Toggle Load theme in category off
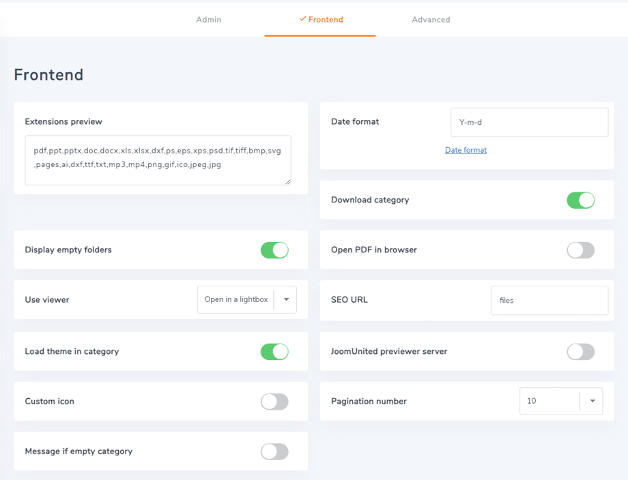Image resolution: width=628 pixels, height=480 pixels. tap(274, 352)
